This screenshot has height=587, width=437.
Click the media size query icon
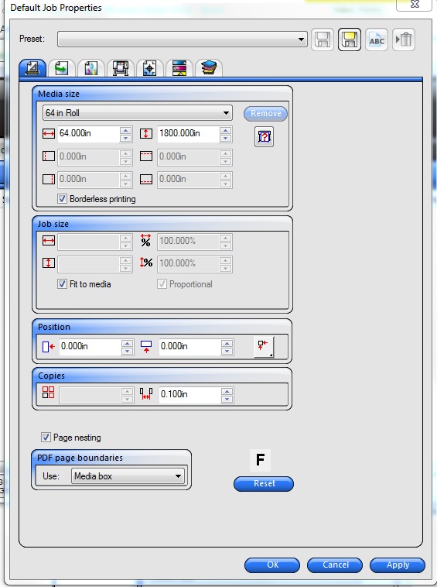264,136
